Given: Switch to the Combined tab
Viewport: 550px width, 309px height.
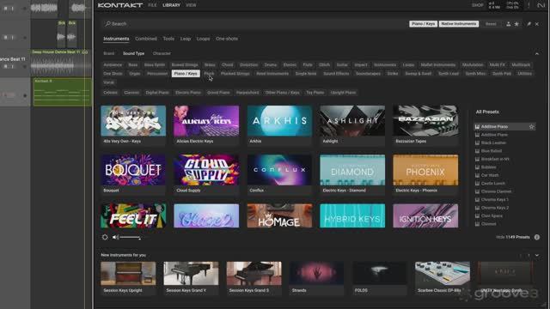Looking at the screenshot, I should [x=146, y=39].
